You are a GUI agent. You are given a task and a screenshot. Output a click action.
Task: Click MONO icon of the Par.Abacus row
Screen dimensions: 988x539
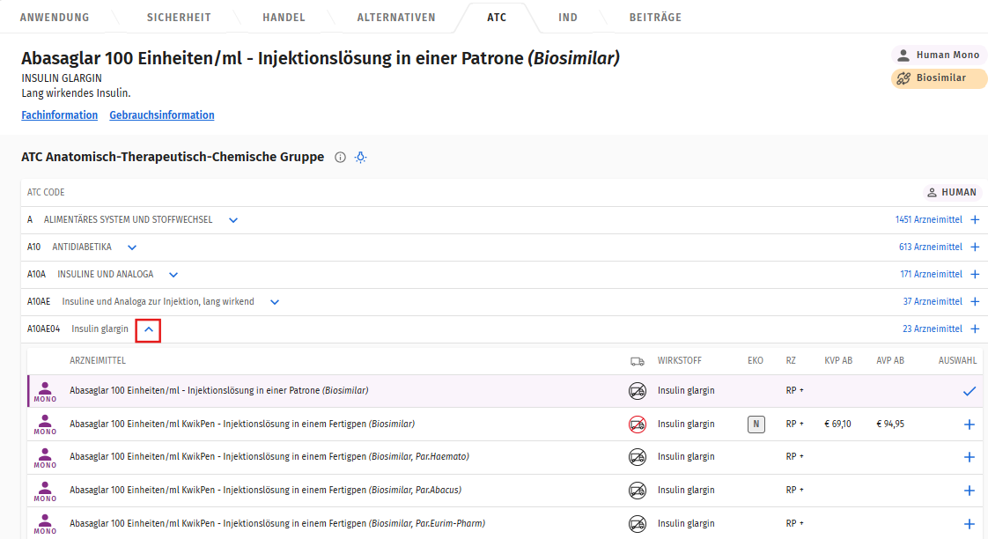45,491
